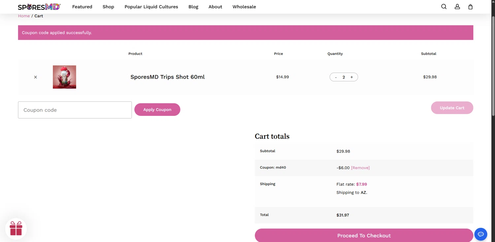Click the page vertical scrollbar
The width and height of the screenshot is (495, 242).
[493, 66]
